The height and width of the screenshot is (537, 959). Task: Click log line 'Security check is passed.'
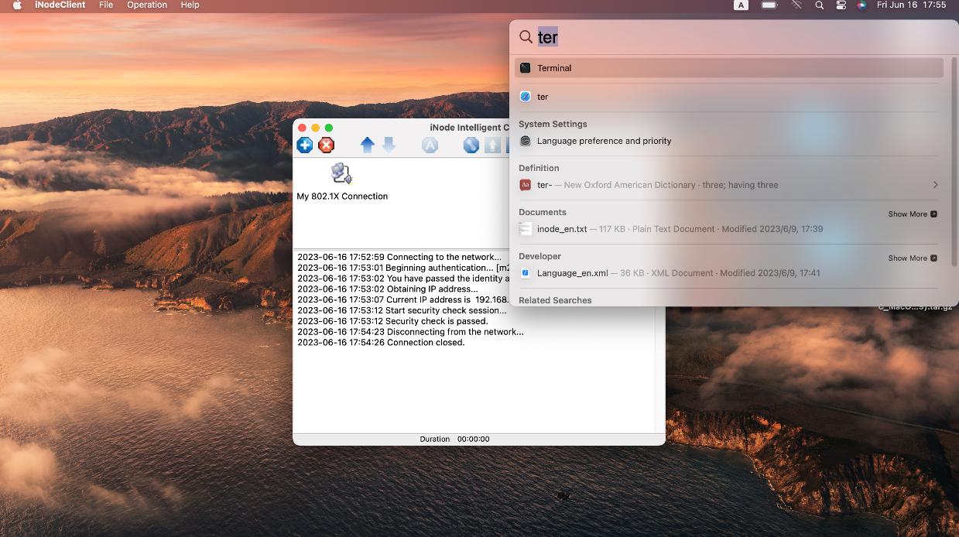[392, 321]
